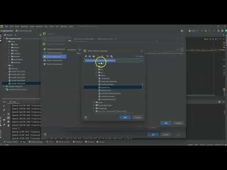Viewport: 227px width, 170px height.
Task: Open IDE settings gear icon in main toolbar
Action: (222, 31)
